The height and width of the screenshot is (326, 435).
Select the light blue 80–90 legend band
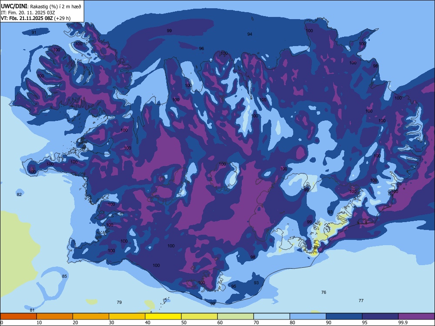point(308,316)
